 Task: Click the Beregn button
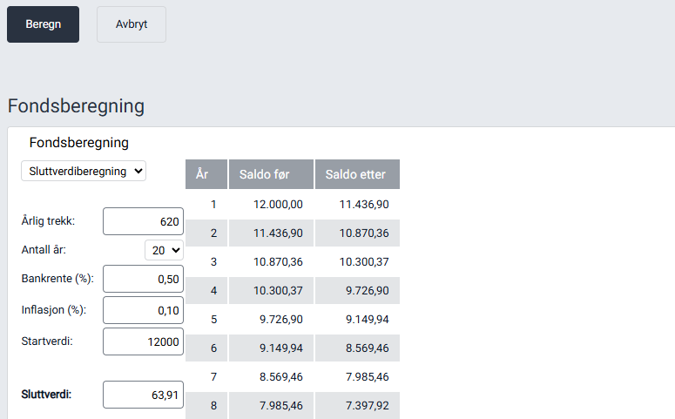[43, 24]
